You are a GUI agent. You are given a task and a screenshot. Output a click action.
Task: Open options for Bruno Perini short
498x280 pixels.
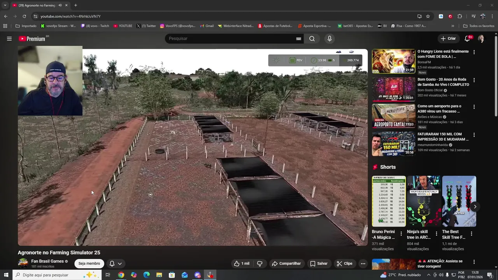click(x=401, y=234)
